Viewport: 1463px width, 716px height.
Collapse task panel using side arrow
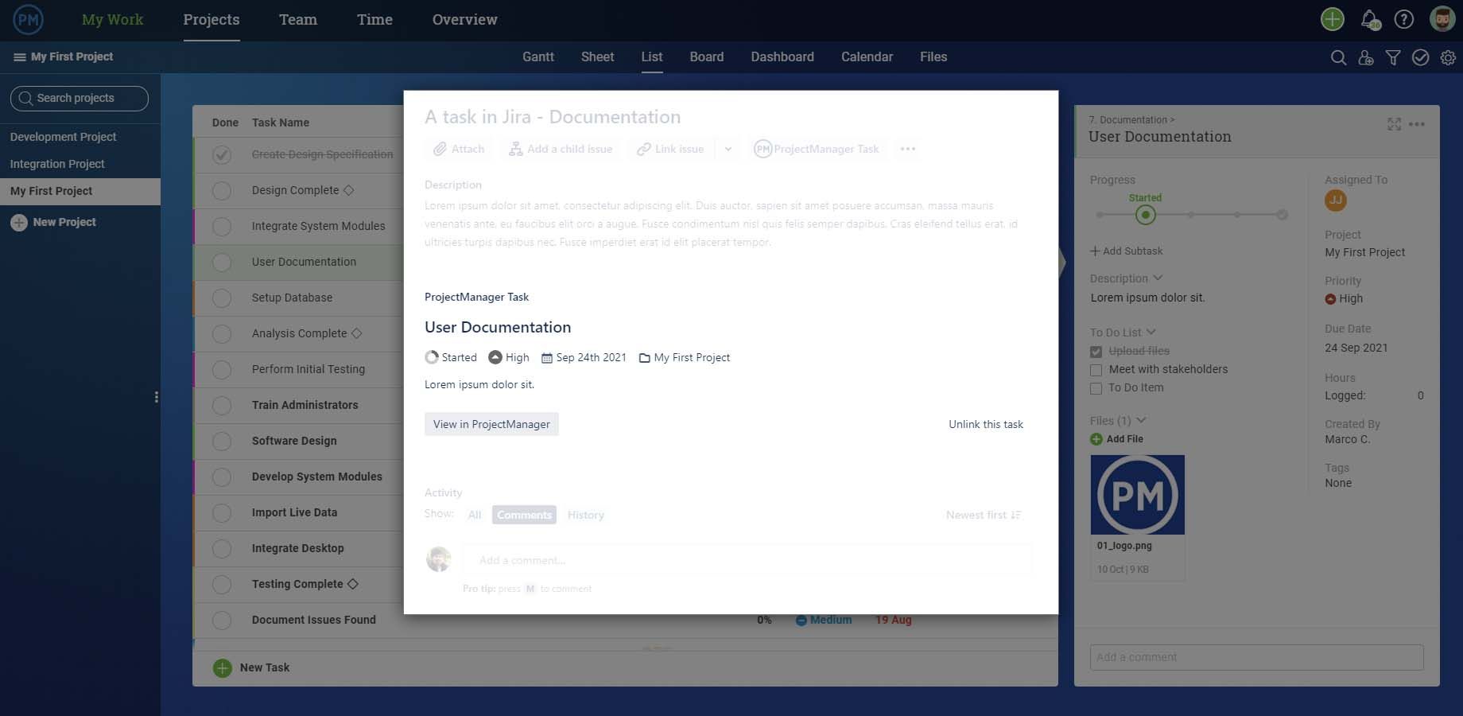(1062, 263)
